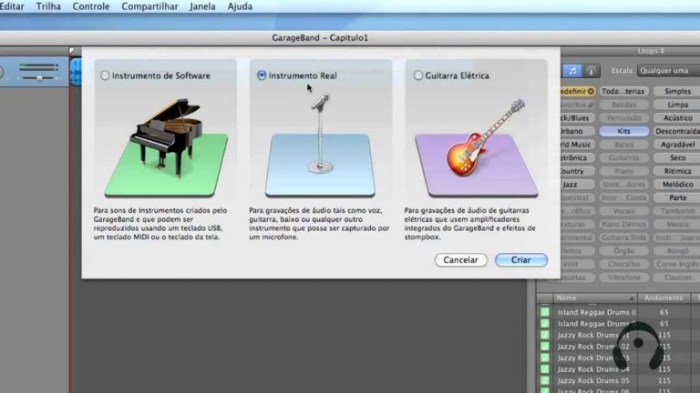
Task: Select the Rítmica keyword button
Action: (677, 171)
